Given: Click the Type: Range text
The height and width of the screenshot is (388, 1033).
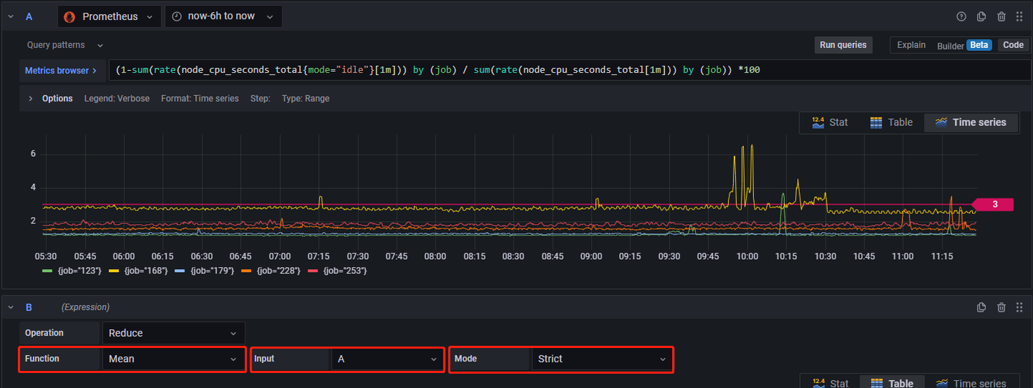Looking at the screenshot, I should pos(306,99).
